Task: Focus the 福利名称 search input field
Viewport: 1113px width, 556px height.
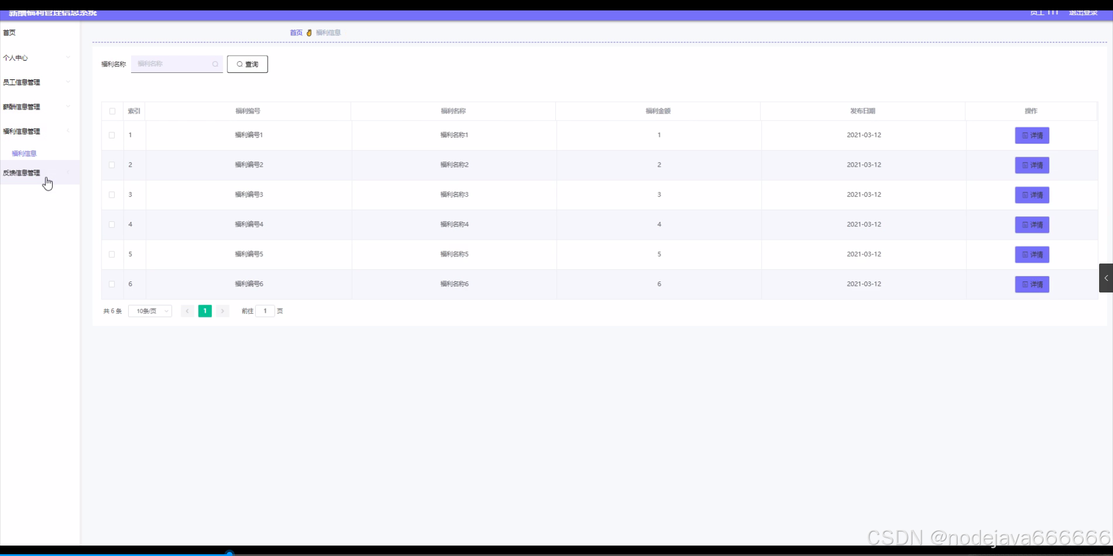Action: [x=177, y=64]
